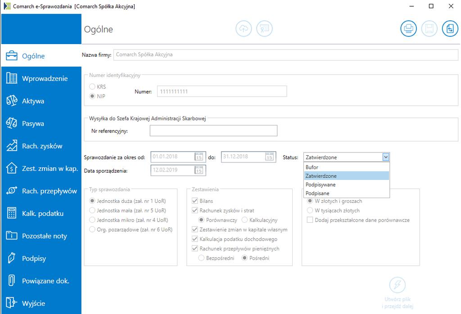The image size is (461, 314).
Task: Click Wyjście to exit the application
Action: click(x=41, y=303)
